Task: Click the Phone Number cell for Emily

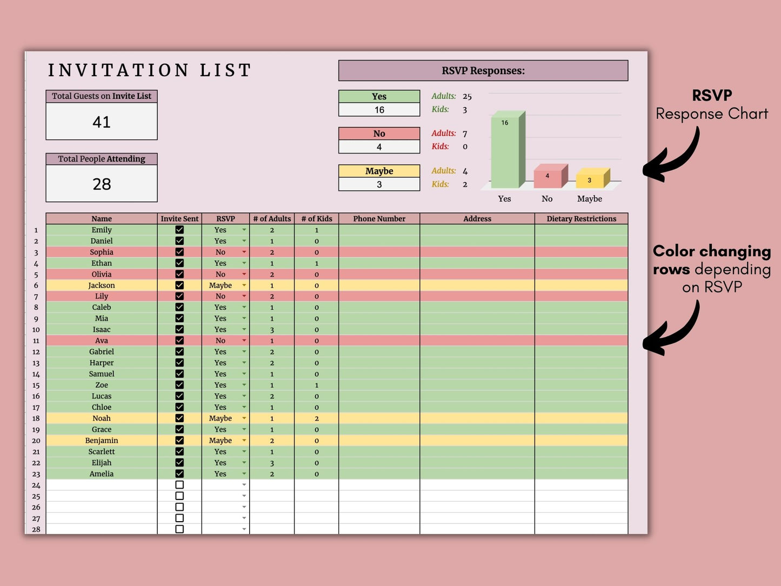Action: 379,230
